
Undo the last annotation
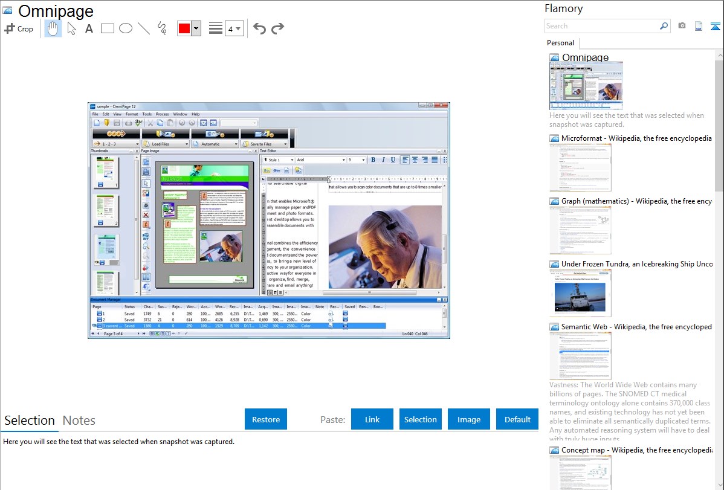259,28
